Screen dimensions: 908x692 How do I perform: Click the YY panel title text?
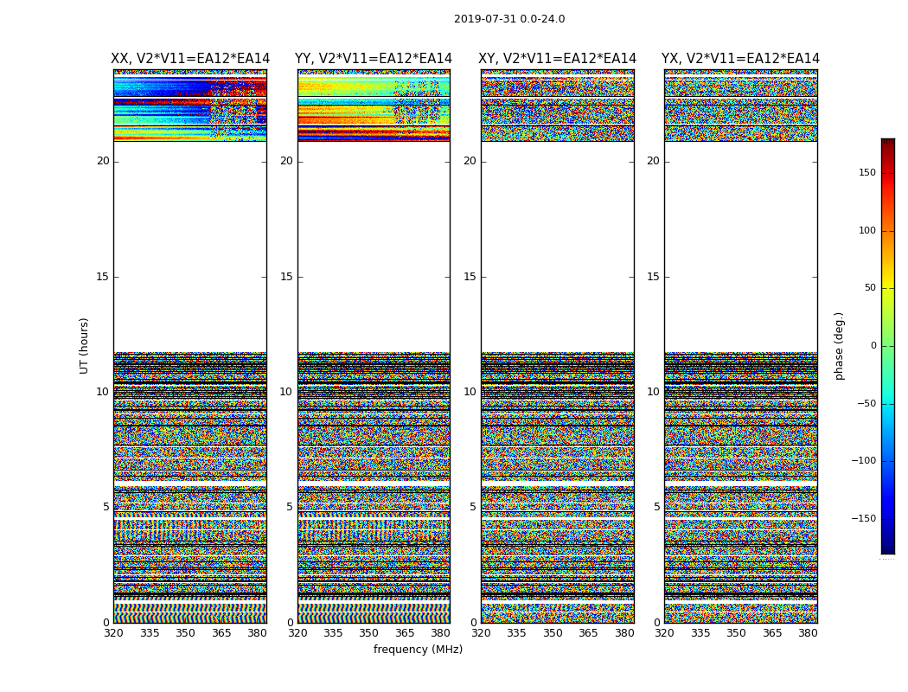point(374,59)
